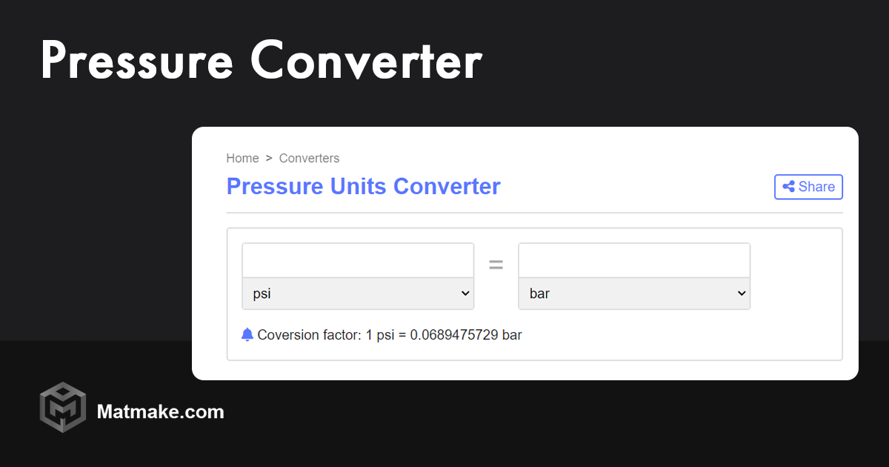Image resolution: width=889 pixels, height=467 pixels.
Task: Click the Pressure Converter page title
Action: coord(261,62)
